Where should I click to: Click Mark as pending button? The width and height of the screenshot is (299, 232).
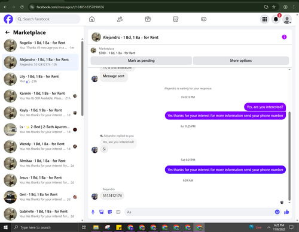[x=141, y=61]
